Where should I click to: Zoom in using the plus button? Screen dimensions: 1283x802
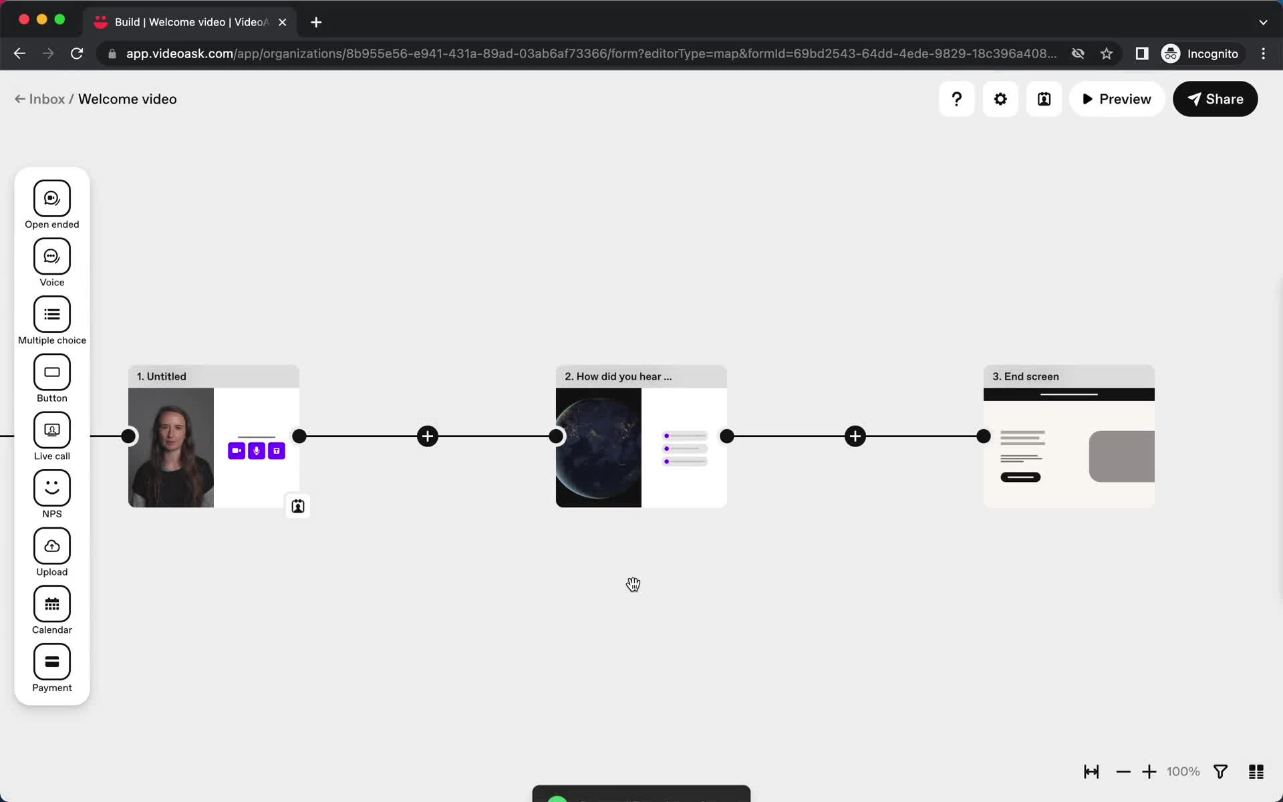1149,771
